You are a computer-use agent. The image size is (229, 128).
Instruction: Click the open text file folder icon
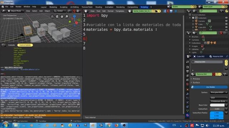156,11
